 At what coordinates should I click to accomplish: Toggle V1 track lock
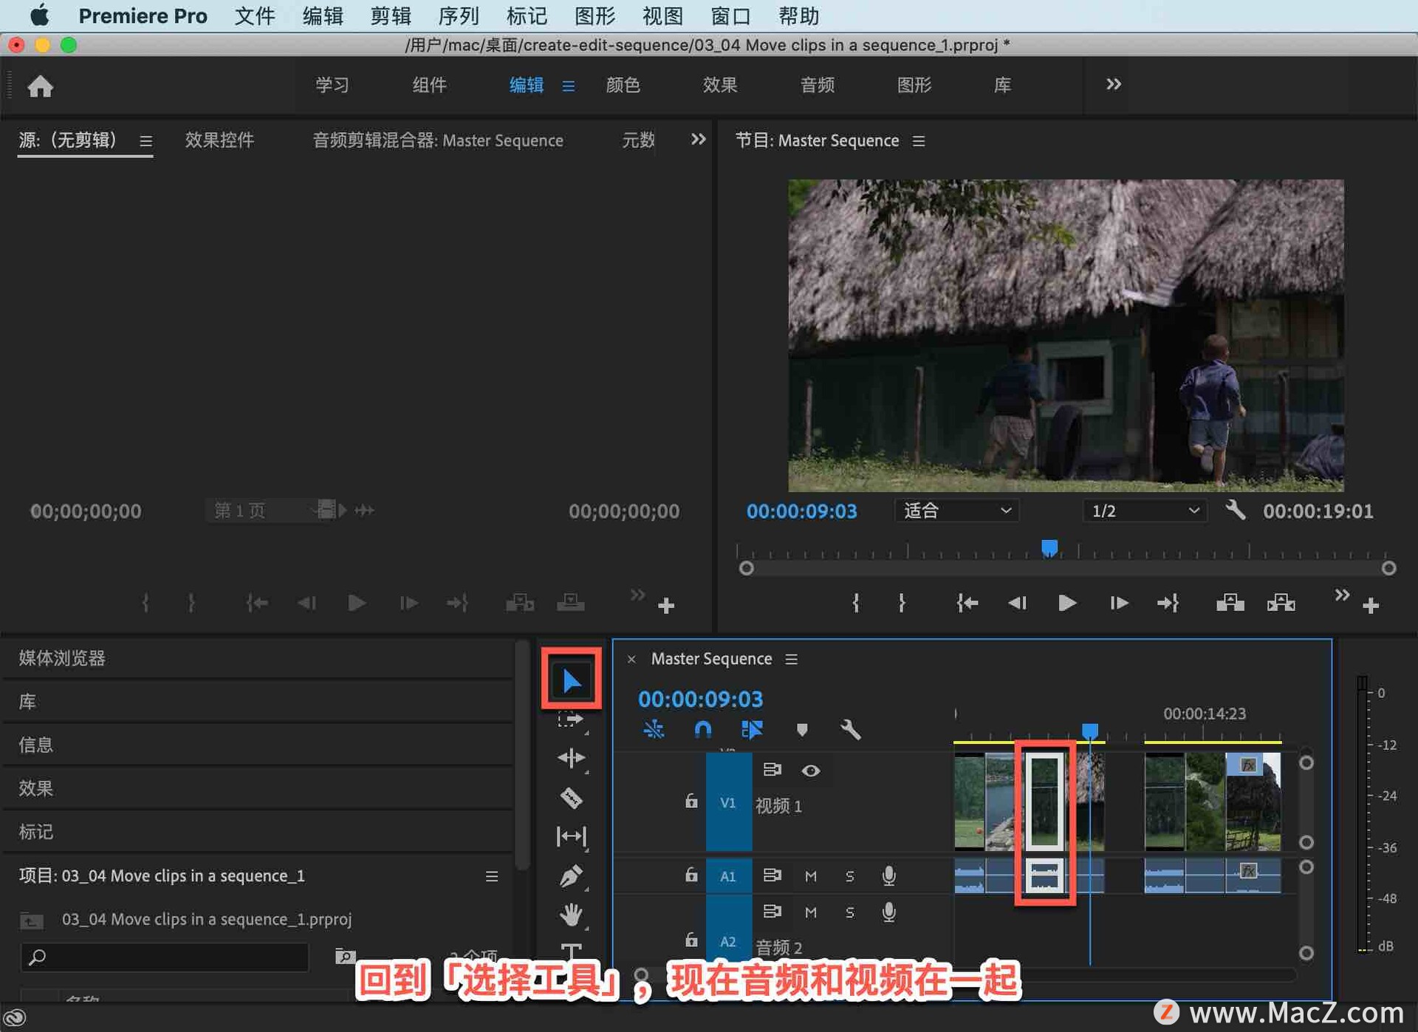pos(691,802)
